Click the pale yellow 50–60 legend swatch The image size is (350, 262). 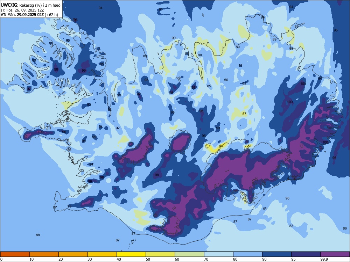click(161, 254)
